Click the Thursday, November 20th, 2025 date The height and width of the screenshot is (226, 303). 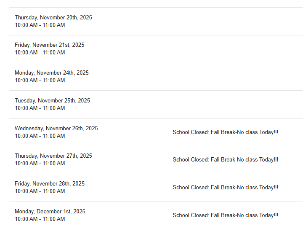click(53, 17)
